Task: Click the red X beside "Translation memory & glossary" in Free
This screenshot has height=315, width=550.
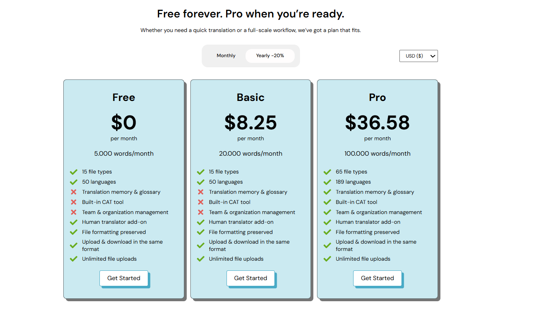Action: tap(73, 192)
